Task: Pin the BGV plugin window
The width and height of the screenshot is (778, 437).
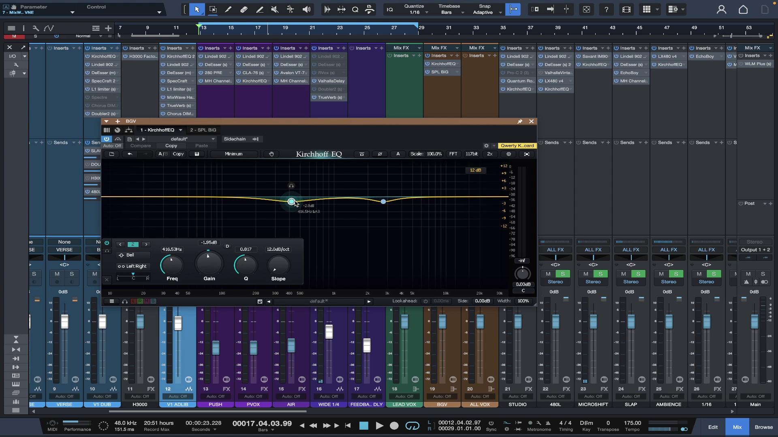Action: [x=519, y=121]
